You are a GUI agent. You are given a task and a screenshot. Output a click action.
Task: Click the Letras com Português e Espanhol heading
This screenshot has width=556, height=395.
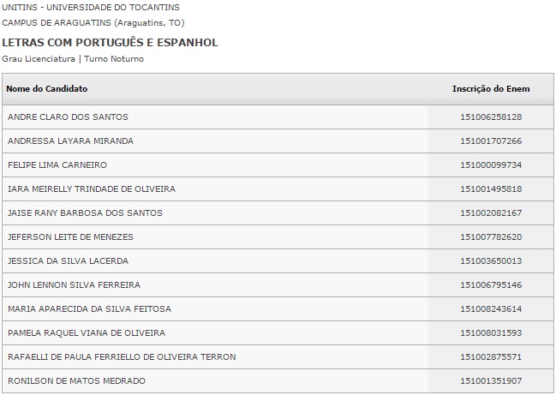[110, 42]
